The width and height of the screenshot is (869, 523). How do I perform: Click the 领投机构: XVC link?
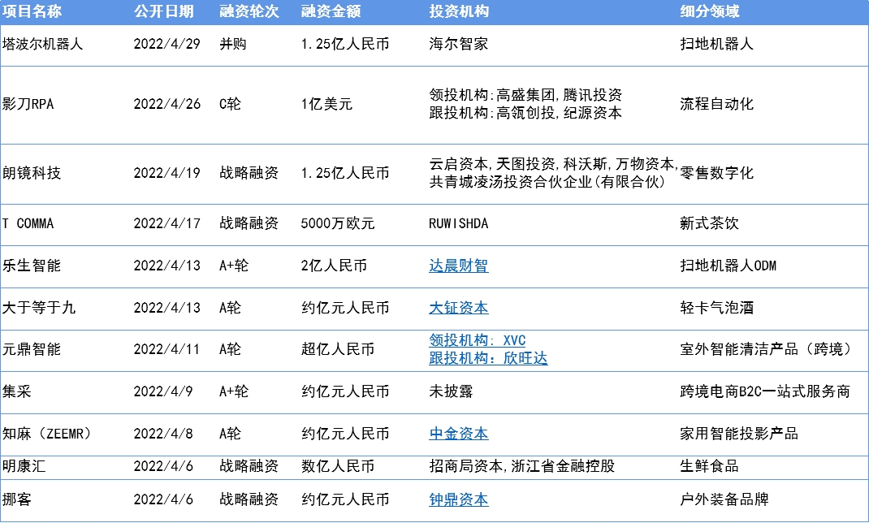point(478,340)
